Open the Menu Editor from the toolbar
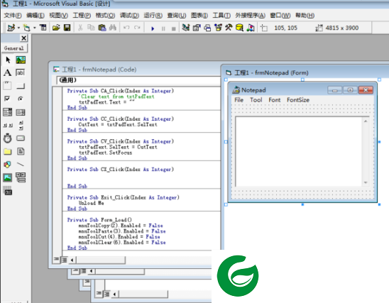Screen dimensions: 389x303 point(43,28)
